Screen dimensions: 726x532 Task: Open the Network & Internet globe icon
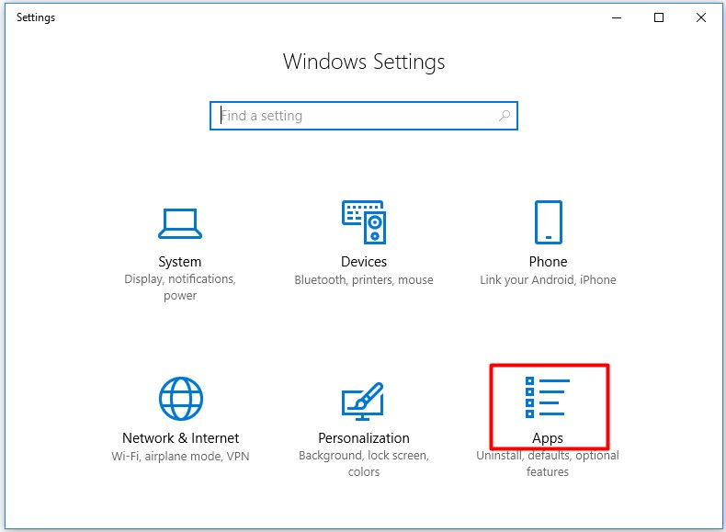pos(180,399)
